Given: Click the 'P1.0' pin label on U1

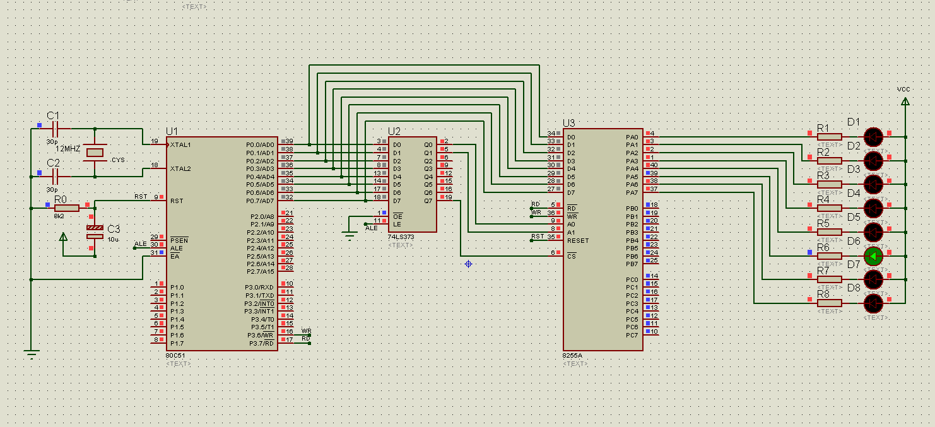Looking at the screenshot, I should (x=177, y=287).
